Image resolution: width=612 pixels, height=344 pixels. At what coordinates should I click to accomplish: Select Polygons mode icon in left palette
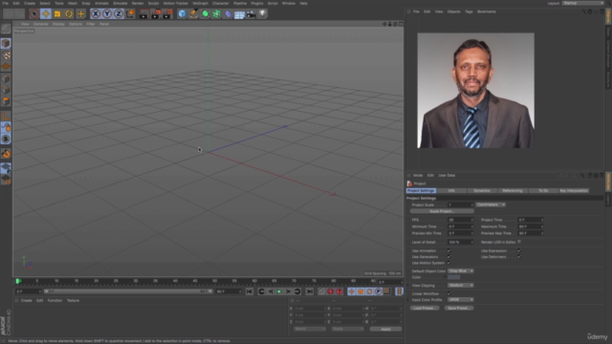(6, 101)
